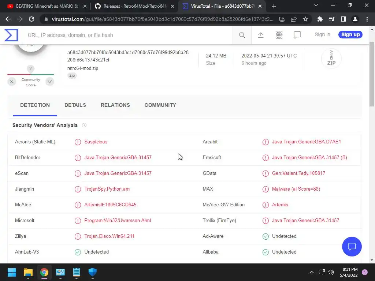Click the Jiangmin result TrojanSpy.Python.am
This screenshot has height=281, width=375.
coord(107,189)
